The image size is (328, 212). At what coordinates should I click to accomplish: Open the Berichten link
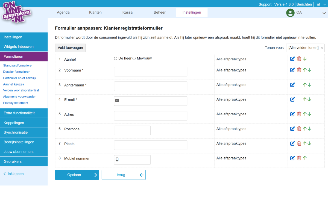(304, 4)
